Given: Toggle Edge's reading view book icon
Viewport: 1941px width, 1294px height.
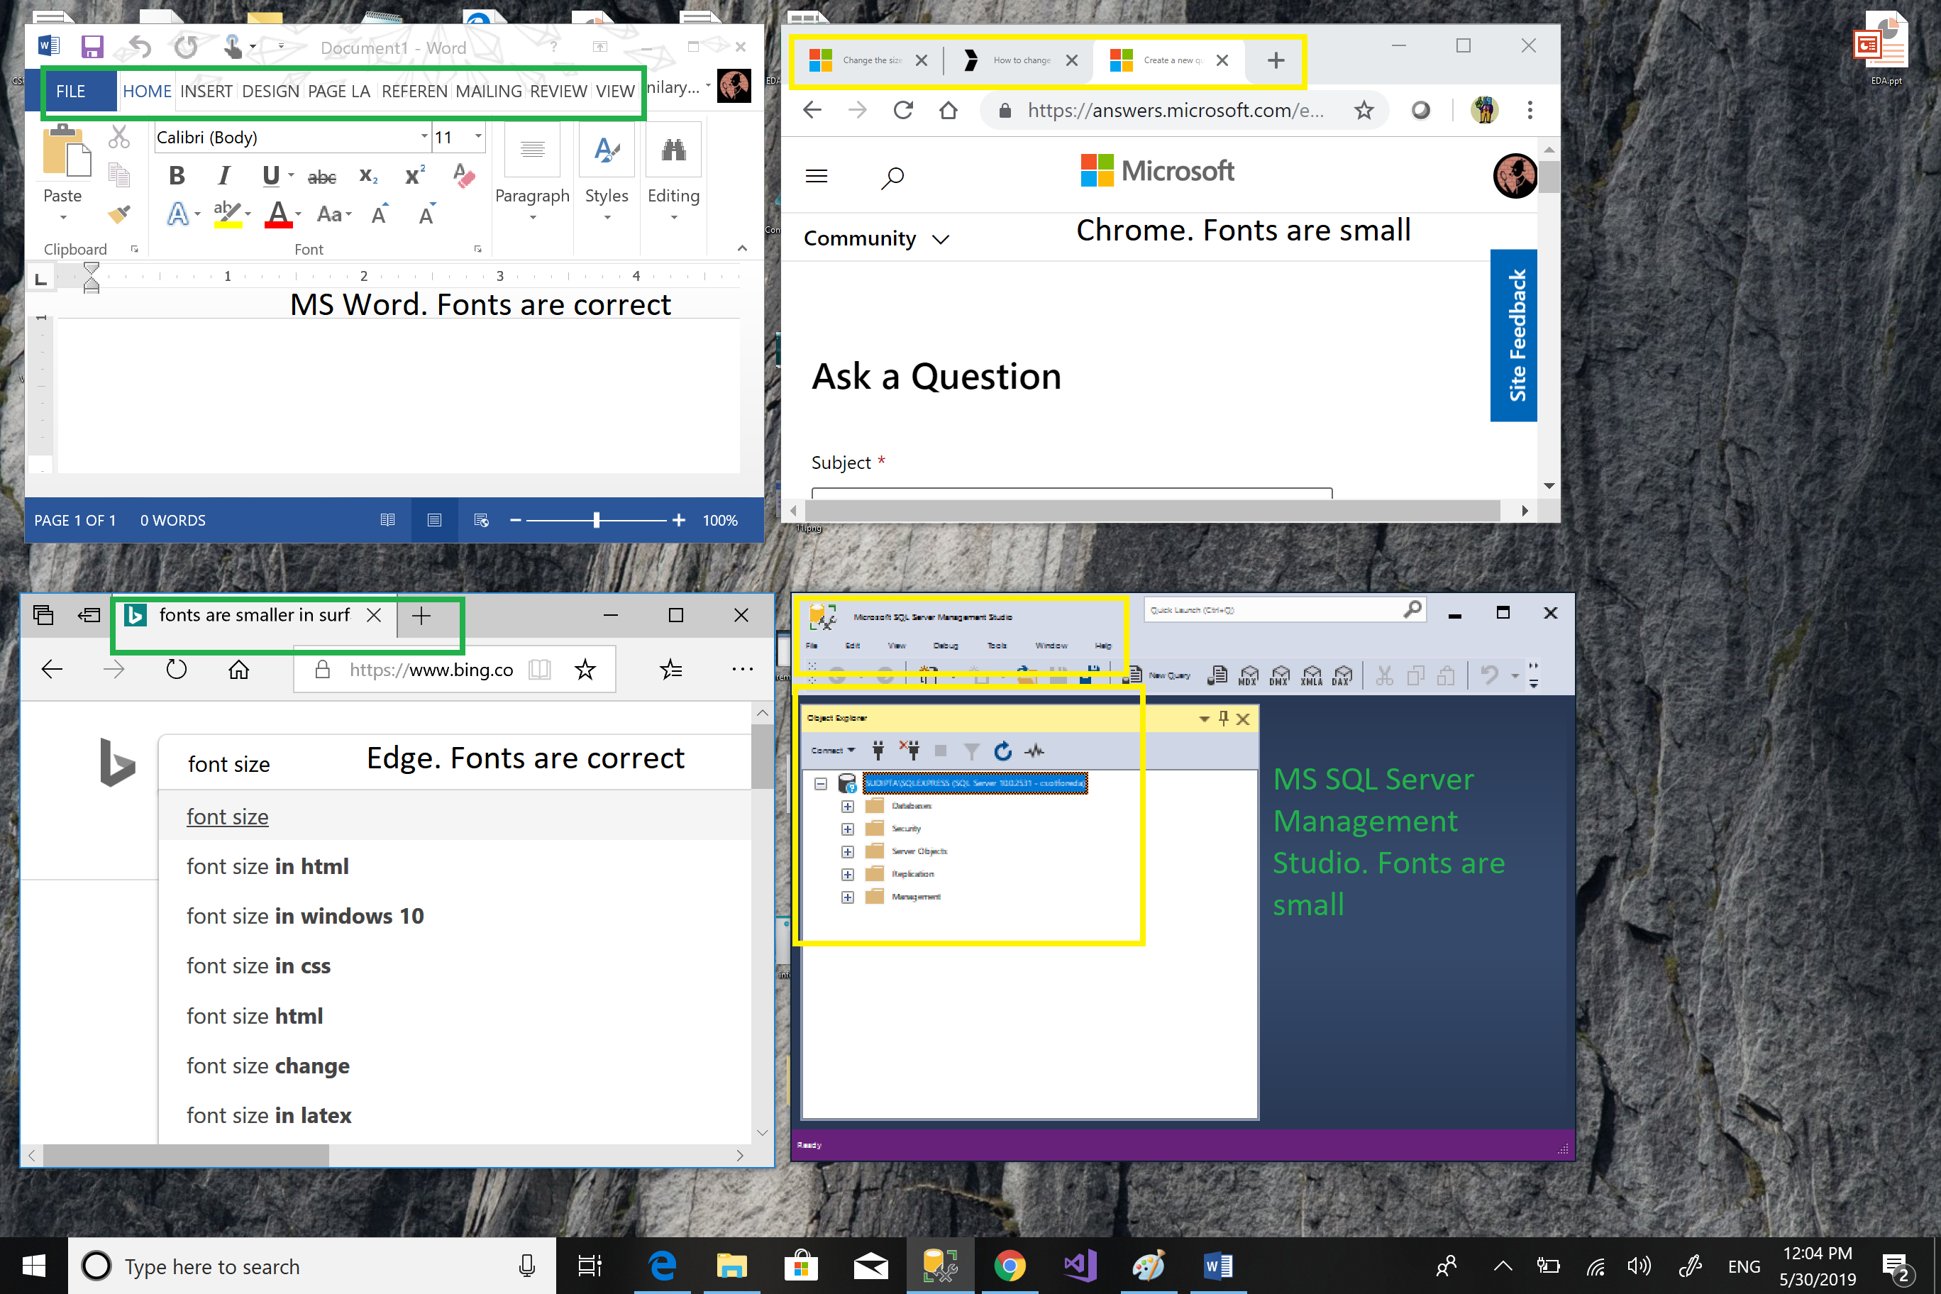Looking at the screenshot, I should [540, 669].
